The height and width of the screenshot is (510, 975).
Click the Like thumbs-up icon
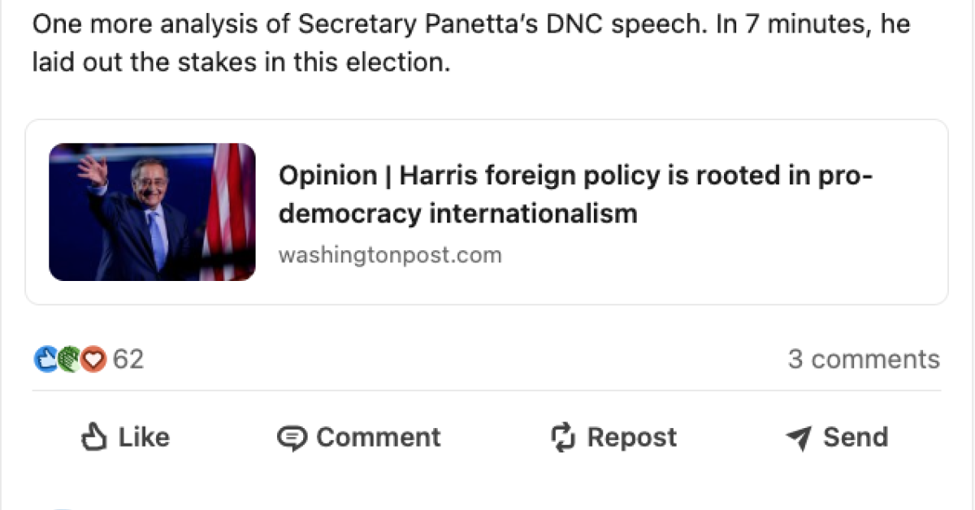pos(95,436)
